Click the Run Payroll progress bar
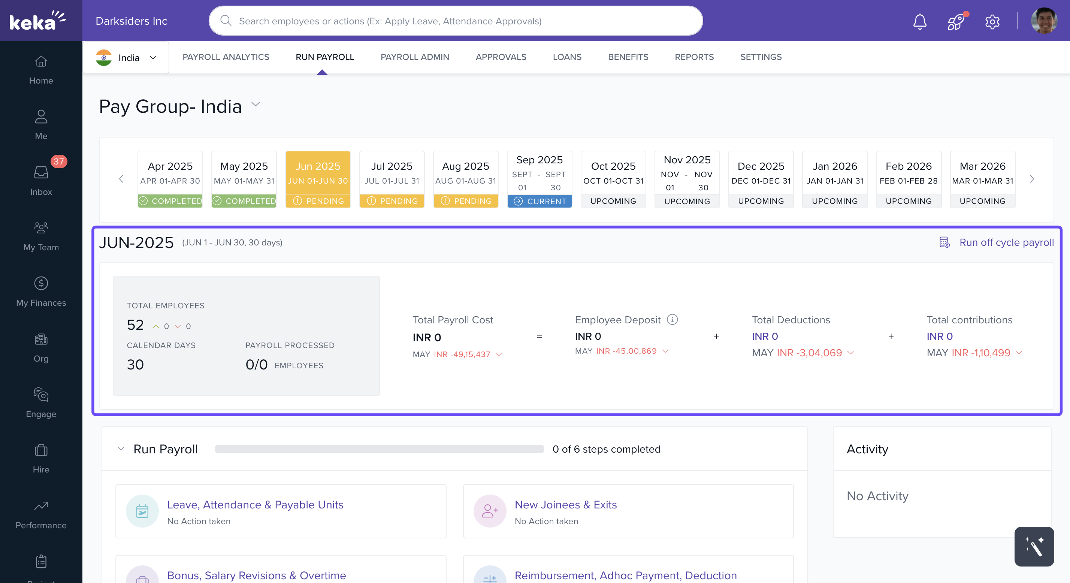1070x583 pixels. 379,449
